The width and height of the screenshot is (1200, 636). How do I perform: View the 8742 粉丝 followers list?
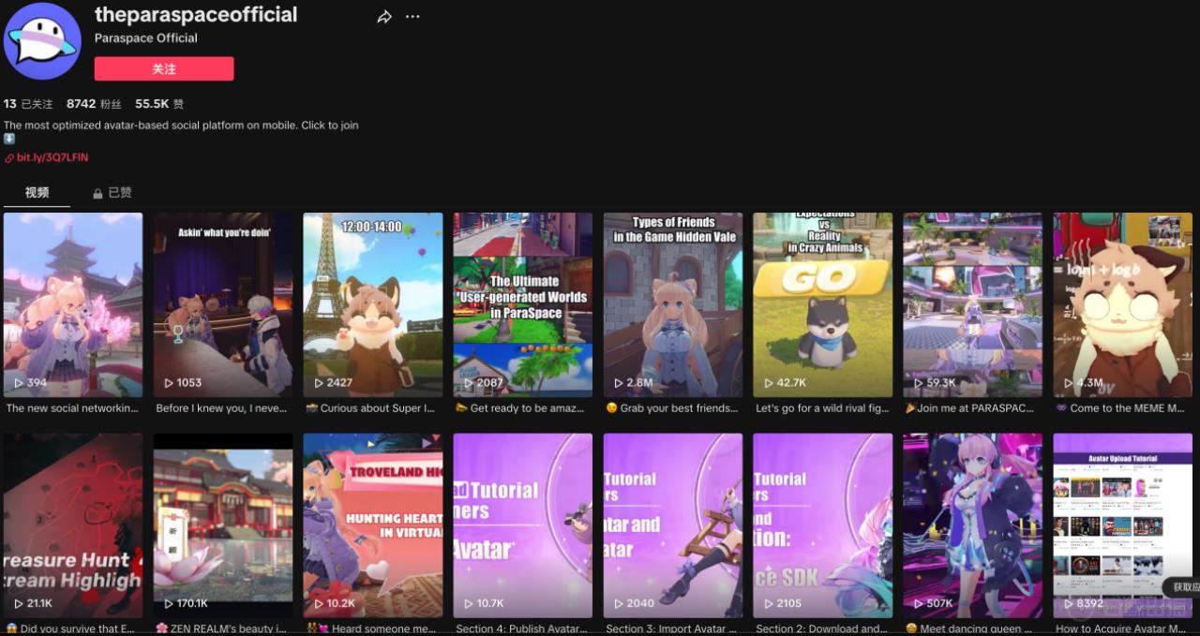click(x=94, y=104)
